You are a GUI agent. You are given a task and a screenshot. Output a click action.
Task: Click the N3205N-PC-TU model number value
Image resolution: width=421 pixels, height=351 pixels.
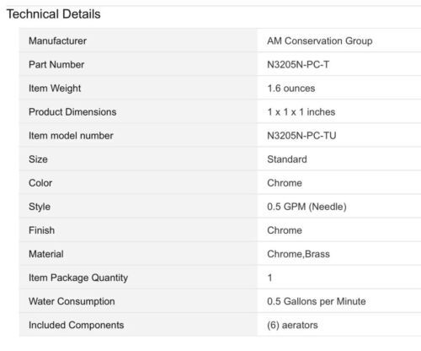pyautogui.click(x=301, y=136)
